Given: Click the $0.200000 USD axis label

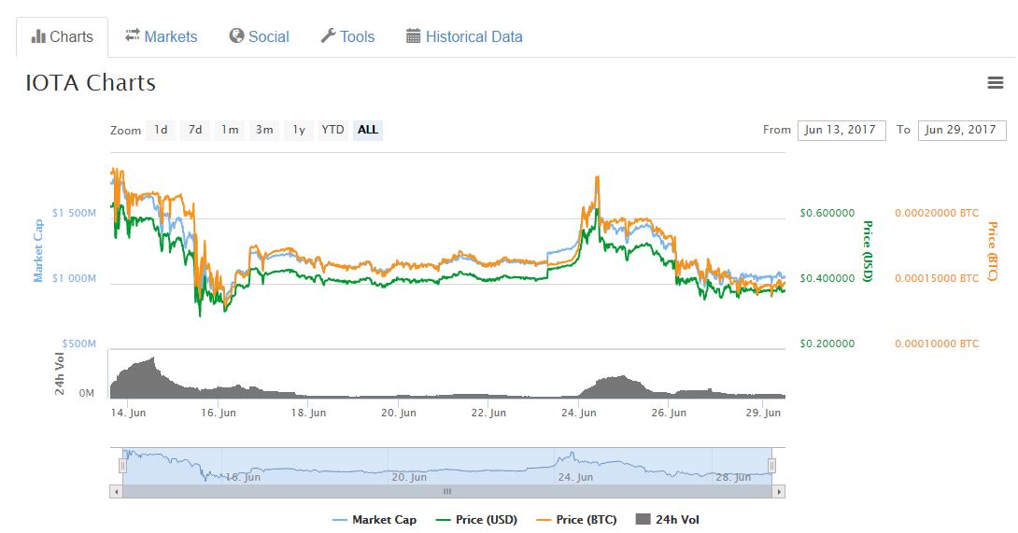Looking at the screenshot, I should [x=827, y=344].
